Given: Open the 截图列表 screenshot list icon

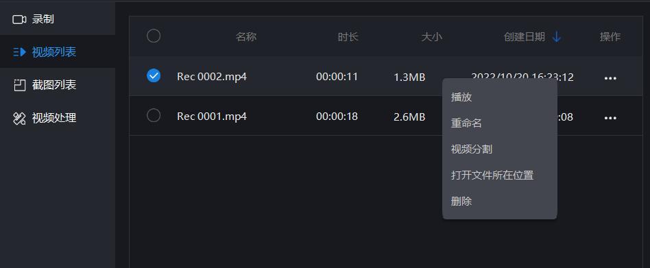Looking at the screenshot, I should pos(19,85).
